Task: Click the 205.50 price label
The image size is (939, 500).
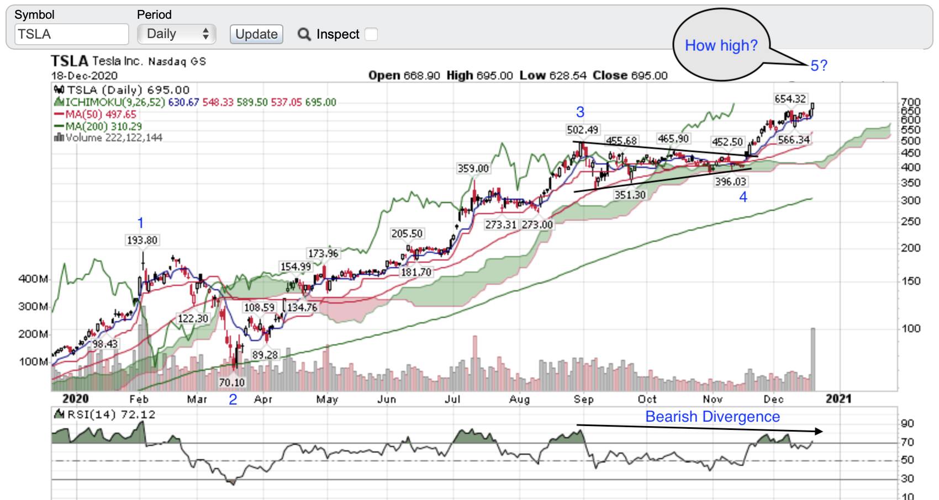Action: pyautogui.click(x=407, y=233)
